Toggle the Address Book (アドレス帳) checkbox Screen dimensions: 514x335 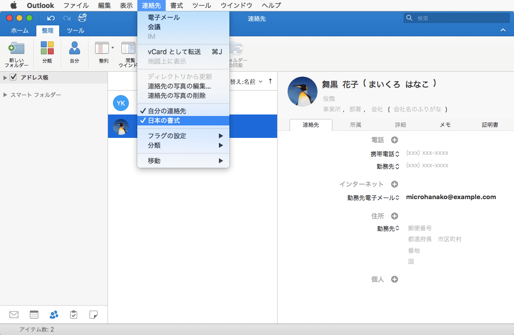13,77
